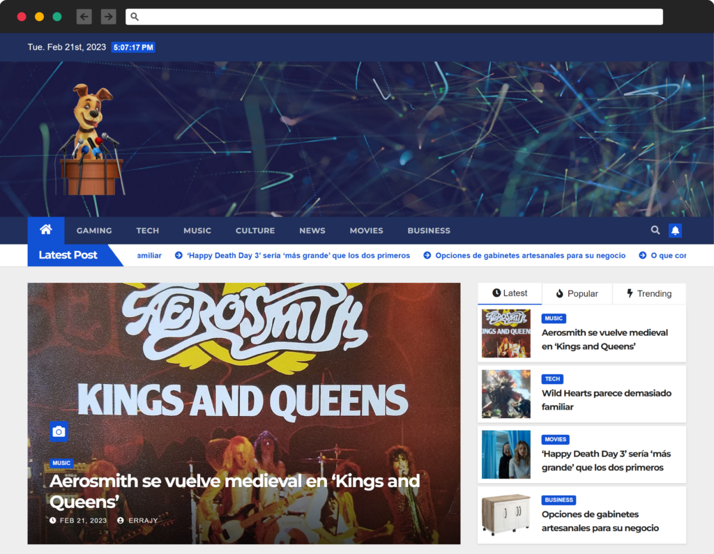Open sidebar article 'Aerosmith se vuelve medieval'
Image resolution: width=714 pixels, height=554 pixels.
[x=605, y=339]
